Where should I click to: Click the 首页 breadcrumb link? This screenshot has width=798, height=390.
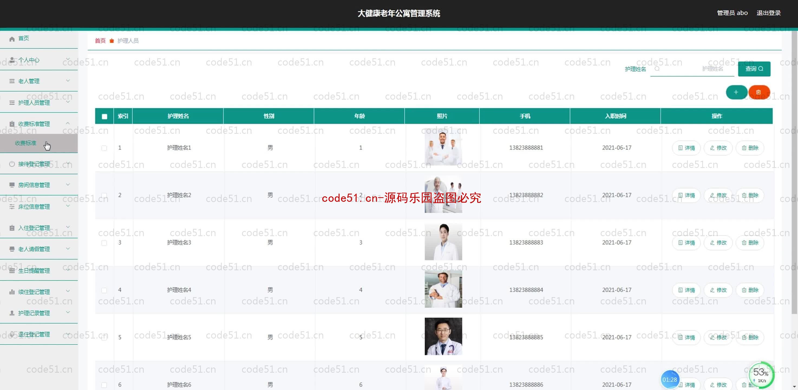pos(100,41)
